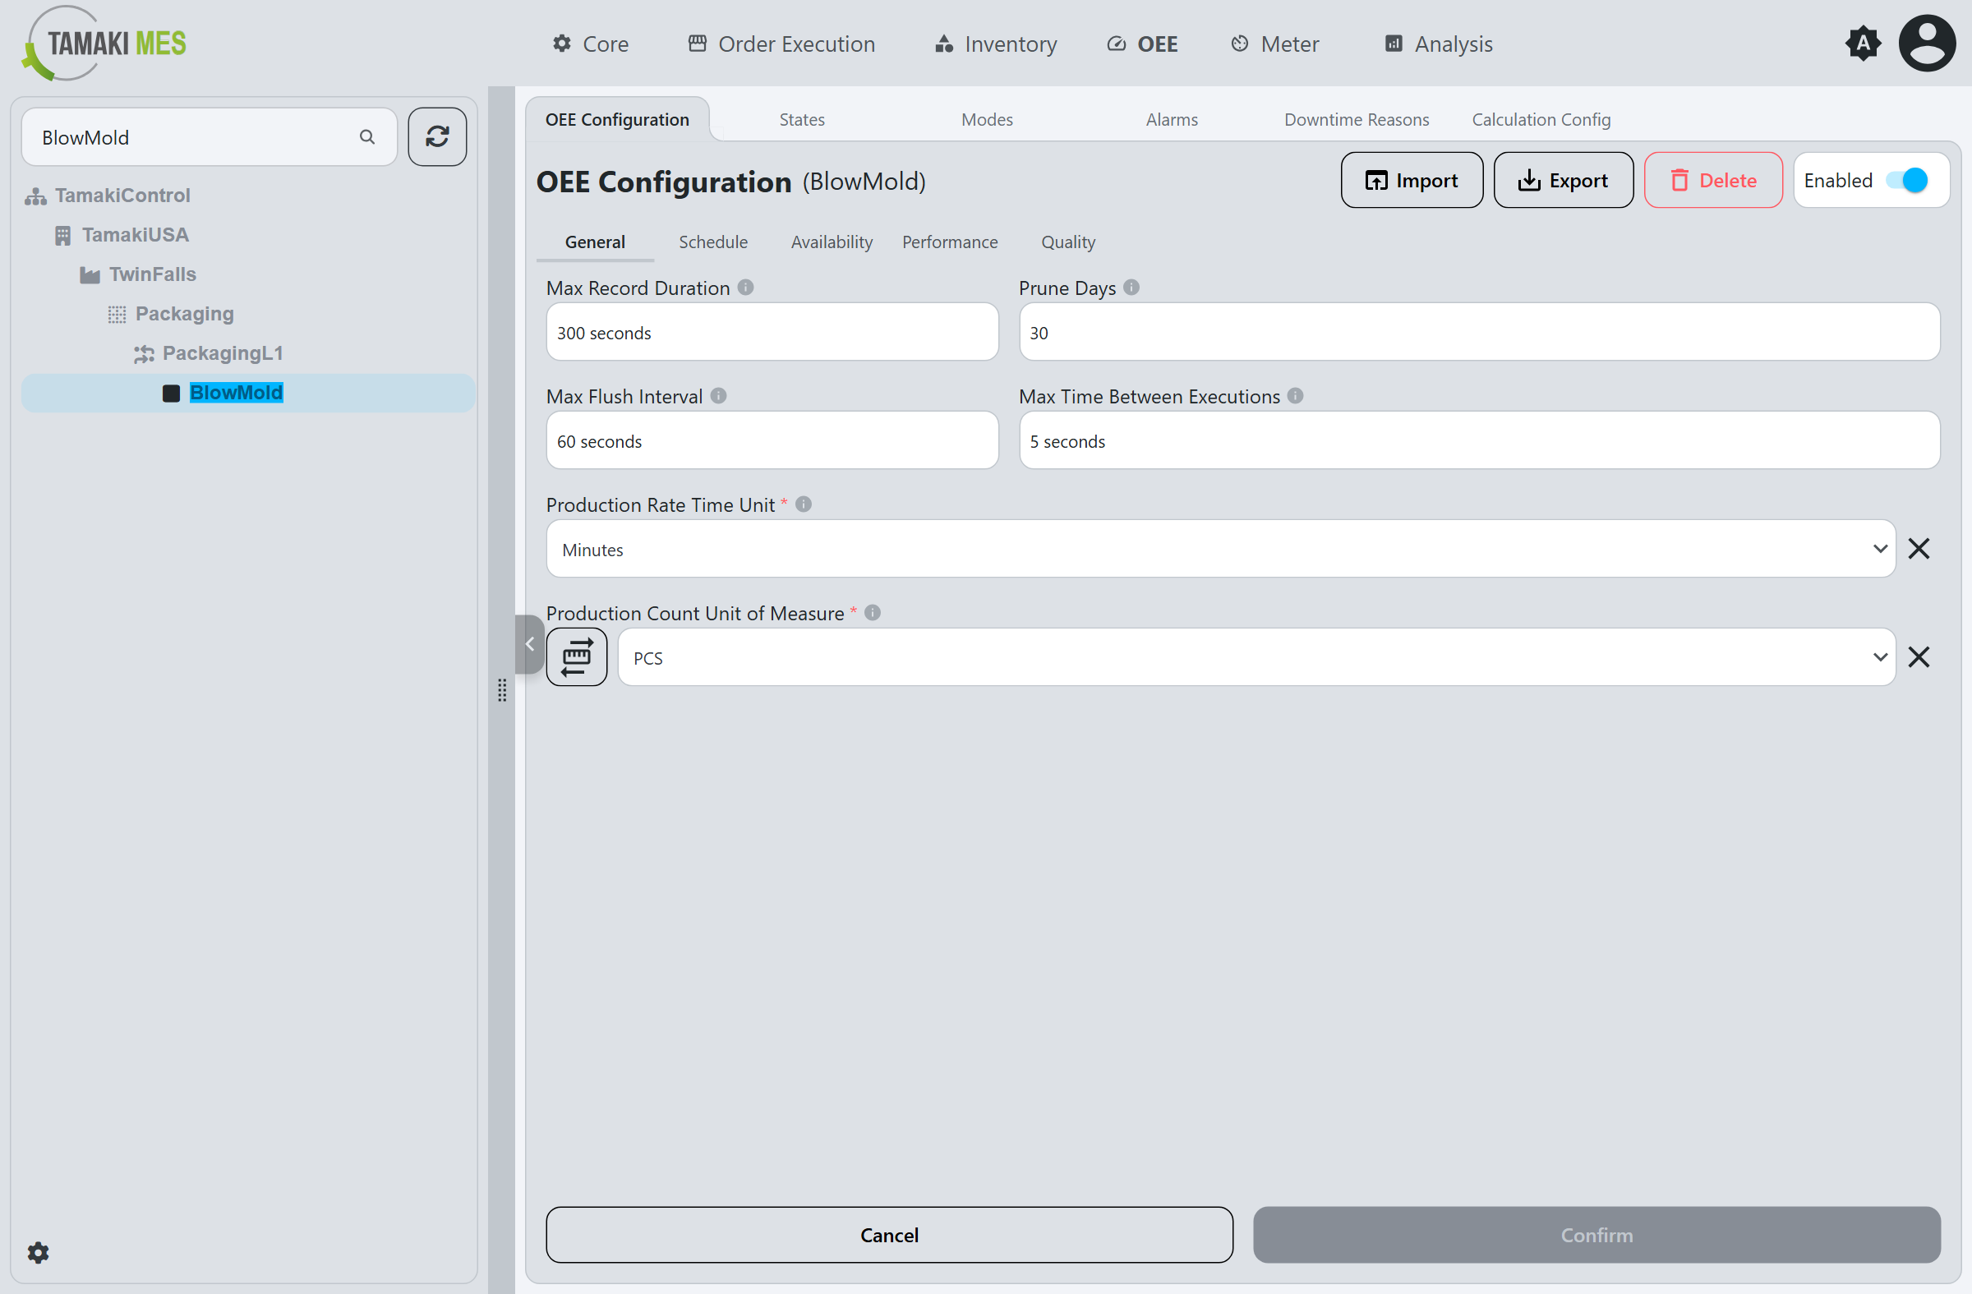Click the panel divider drag handle
Viewport: 1972px width, 1294px height.
[501, 689]
